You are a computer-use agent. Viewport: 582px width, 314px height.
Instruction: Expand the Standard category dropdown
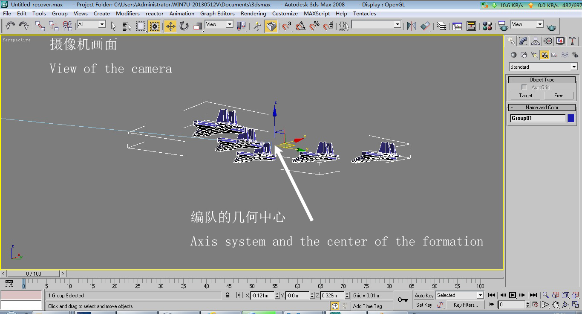pos(543,67)
